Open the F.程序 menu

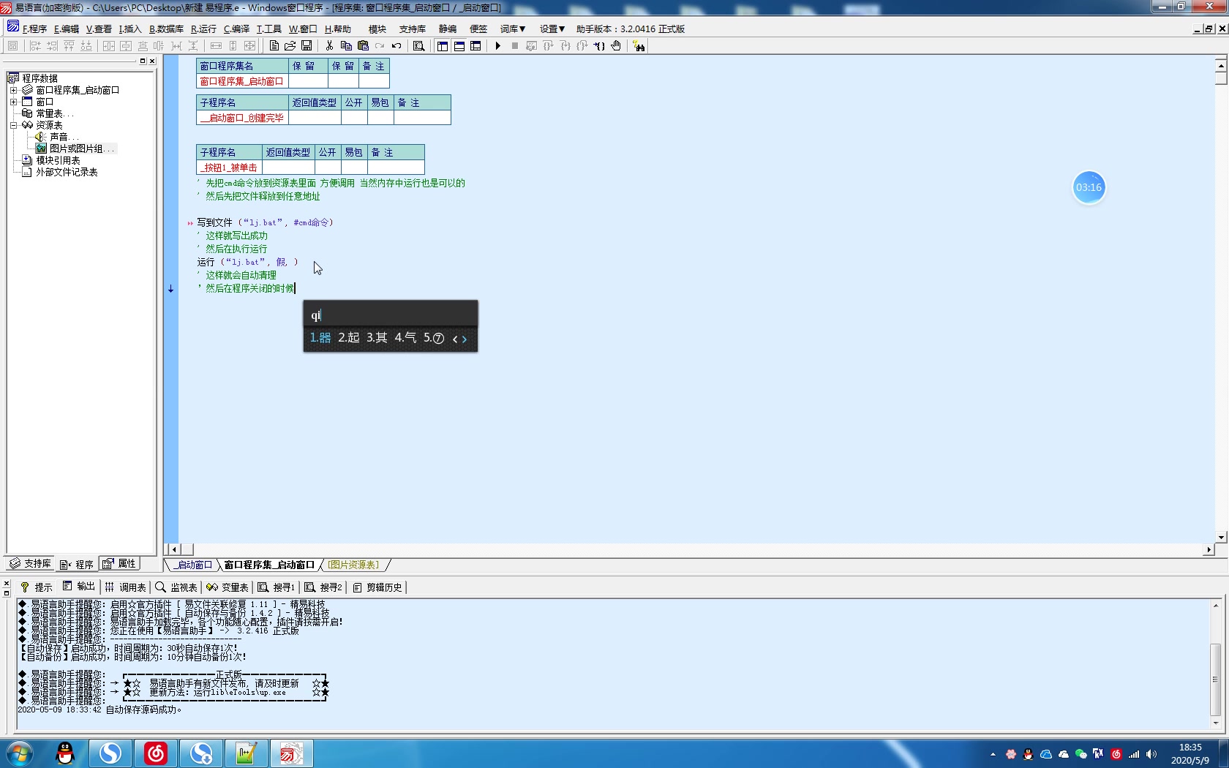34,29
